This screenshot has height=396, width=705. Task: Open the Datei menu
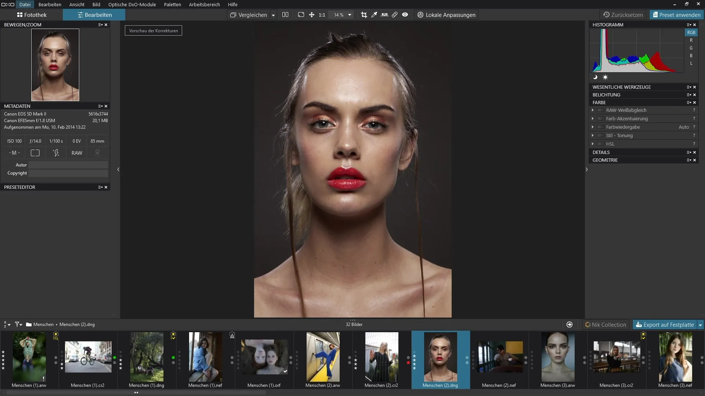(x=25, y=4)
